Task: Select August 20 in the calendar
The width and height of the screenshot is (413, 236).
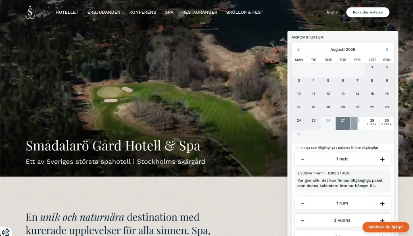Action: 343,110
